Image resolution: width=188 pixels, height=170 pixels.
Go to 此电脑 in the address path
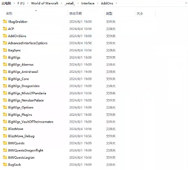point(6,3)
